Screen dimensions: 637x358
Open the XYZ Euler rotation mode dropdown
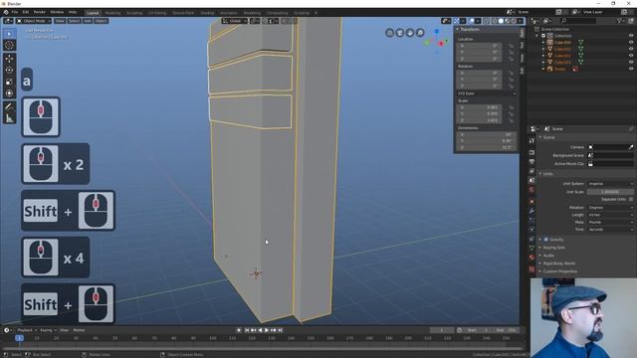coord(487,93)
